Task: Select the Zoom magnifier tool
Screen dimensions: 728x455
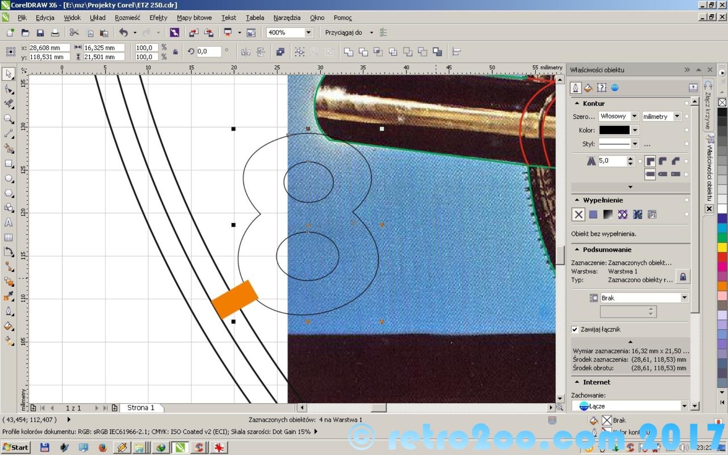Action: tap(8, 119)
